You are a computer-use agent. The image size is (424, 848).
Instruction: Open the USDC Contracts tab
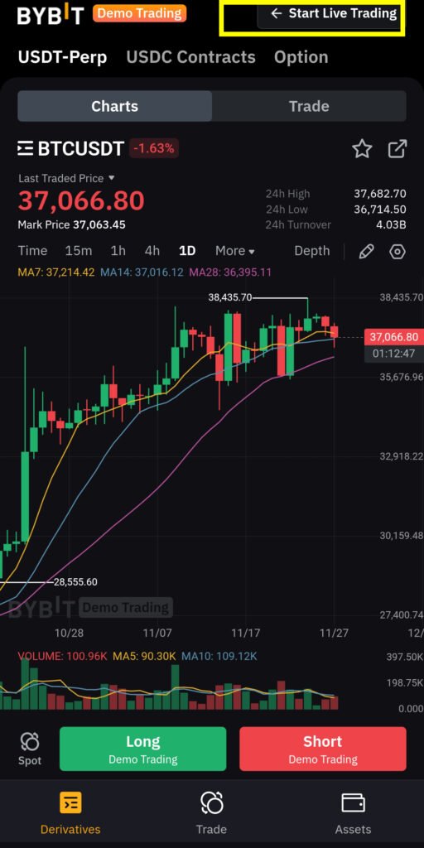click(190, 57)
